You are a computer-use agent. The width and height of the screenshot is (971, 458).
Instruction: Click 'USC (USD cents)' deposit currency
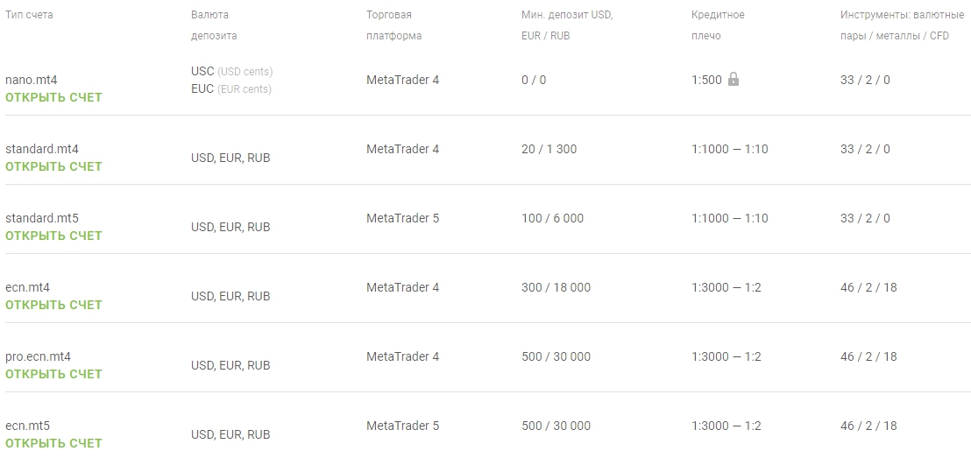231,71
